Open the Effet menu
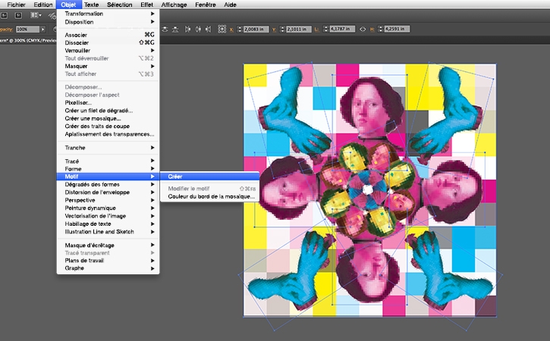Image resolution: width=550 pixels, height=341 pixels. point(146,5)
